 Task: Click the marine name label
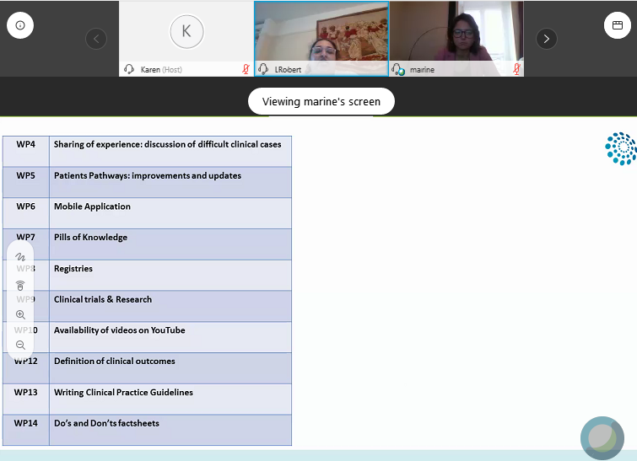pyautogui.click(x=422, y=70)
